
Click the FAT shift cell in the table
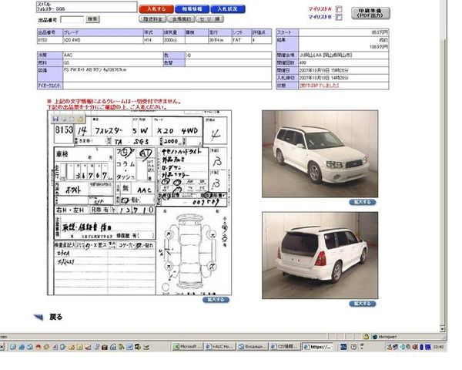(241, 40)
